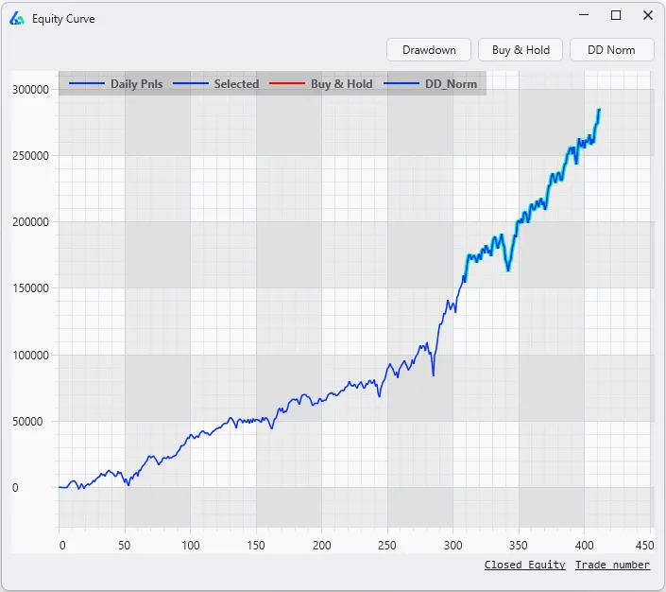Screen dimensions: 666x592
Task: Toggle the Daily Pnls legend entry
Action: [136, 84]
